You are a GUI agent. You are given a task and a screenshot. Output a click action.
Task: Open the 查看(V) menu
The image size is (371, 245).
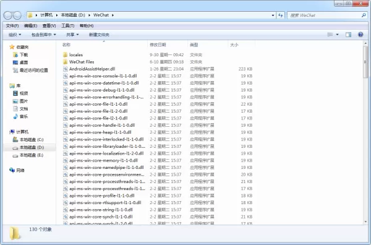click(49, 25)
